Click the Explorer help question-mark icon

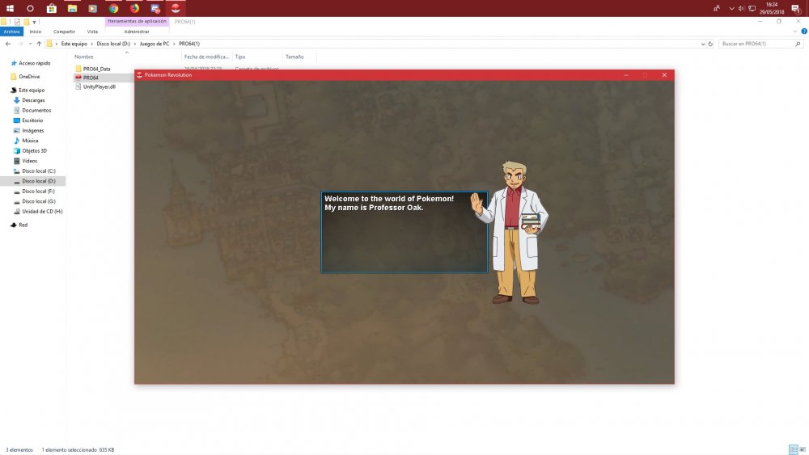coord(803,32)
